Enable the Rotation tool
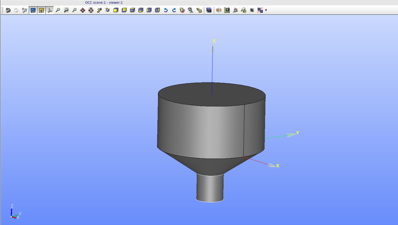398x225 pixels. 99,10
